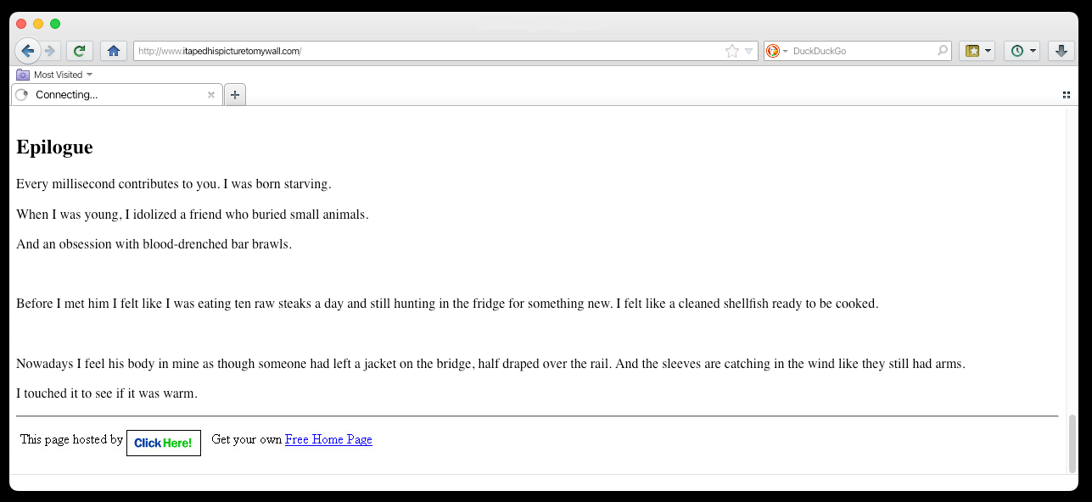
Task: Bookmark this page with the star icon
Action: point(732,51)
